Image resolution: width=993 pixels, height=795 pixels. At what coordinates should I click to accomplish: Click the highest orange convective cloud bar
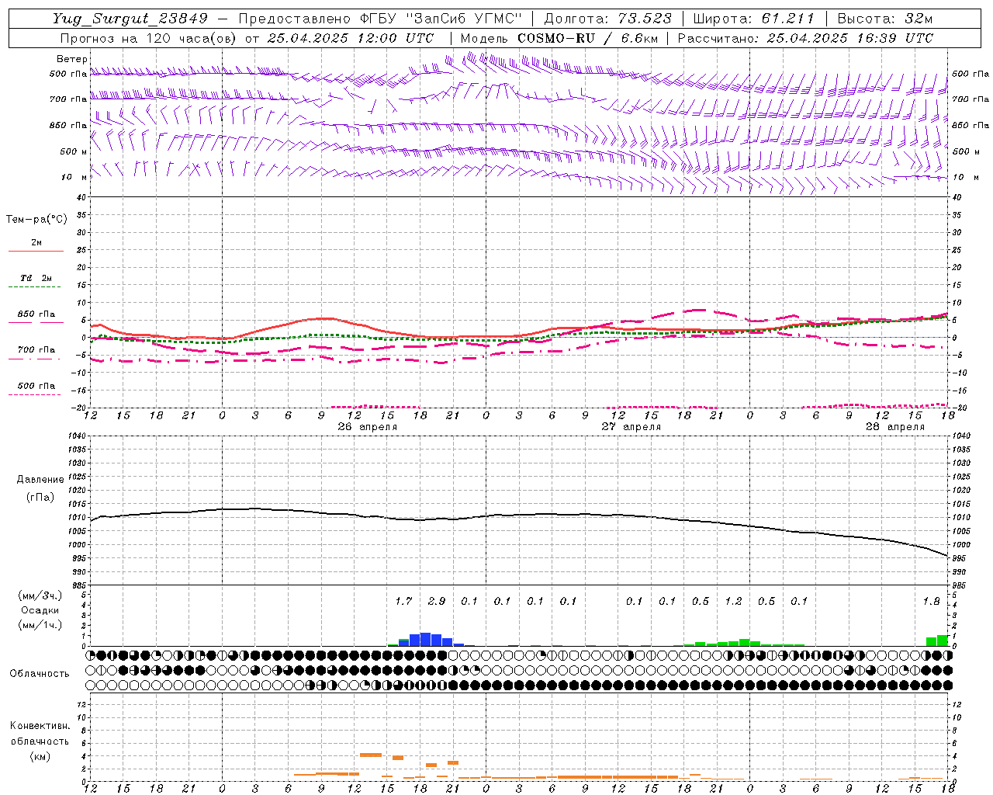370,755
